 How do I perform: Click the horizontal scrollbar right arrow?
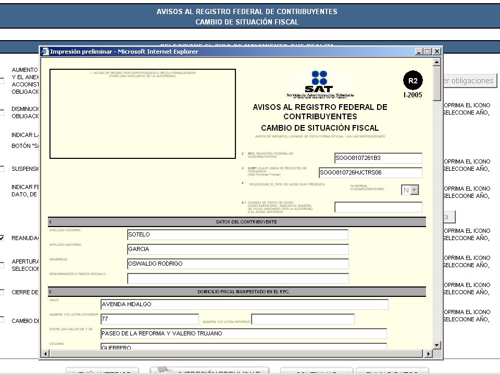(428, 353)
